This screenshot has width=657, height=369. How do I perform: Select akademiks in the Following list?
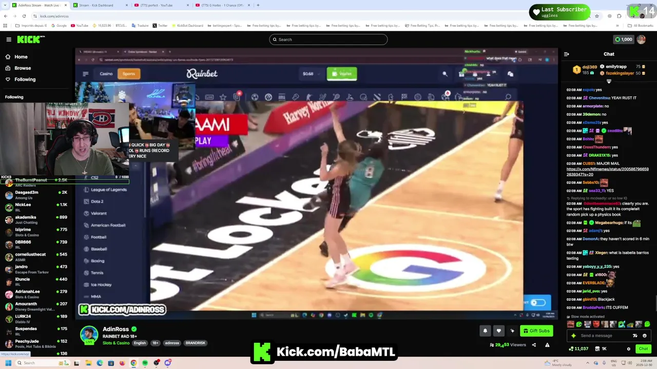pos(36,219)
